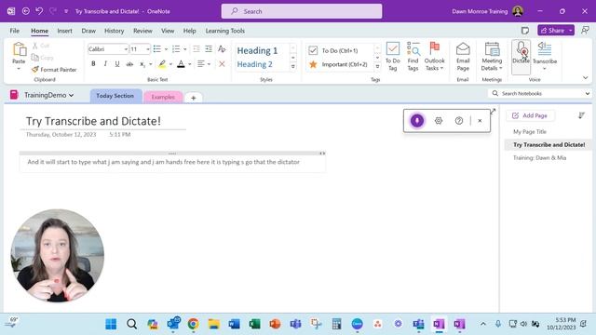Expand the Tags gallery list
This screenshot has height=335, width=596.
click(377, 66)
